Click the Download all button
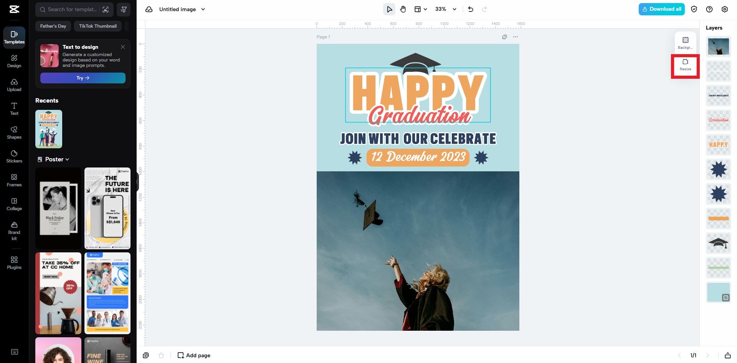The width and height of the screenshot is (737, 363). point(661,9)
